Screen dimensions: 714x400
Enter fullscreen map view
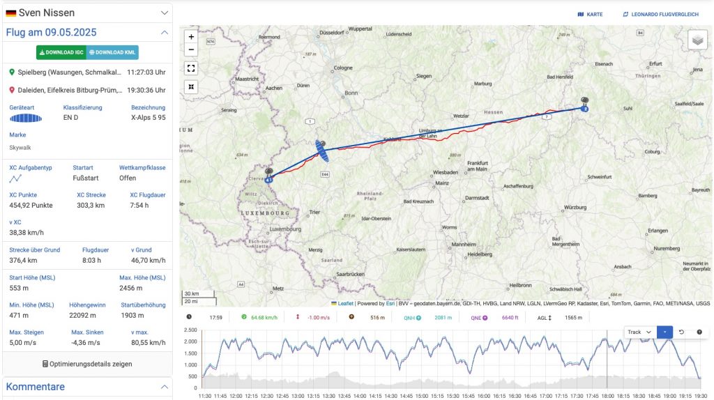pos(191,68)
